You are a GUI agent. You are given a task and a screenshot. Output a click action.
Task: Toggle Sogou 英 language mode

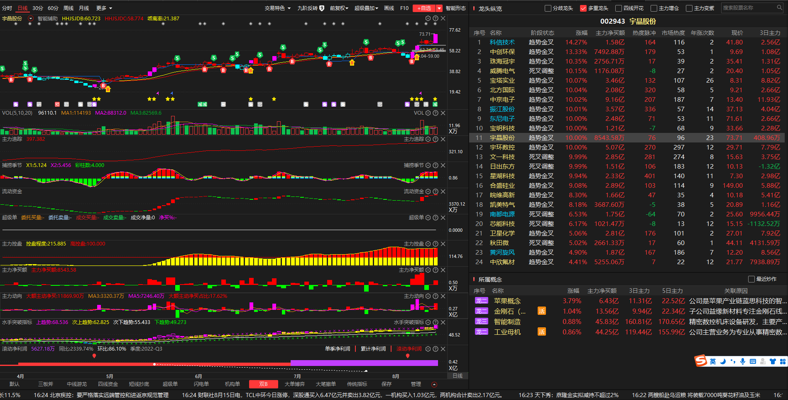713,361
